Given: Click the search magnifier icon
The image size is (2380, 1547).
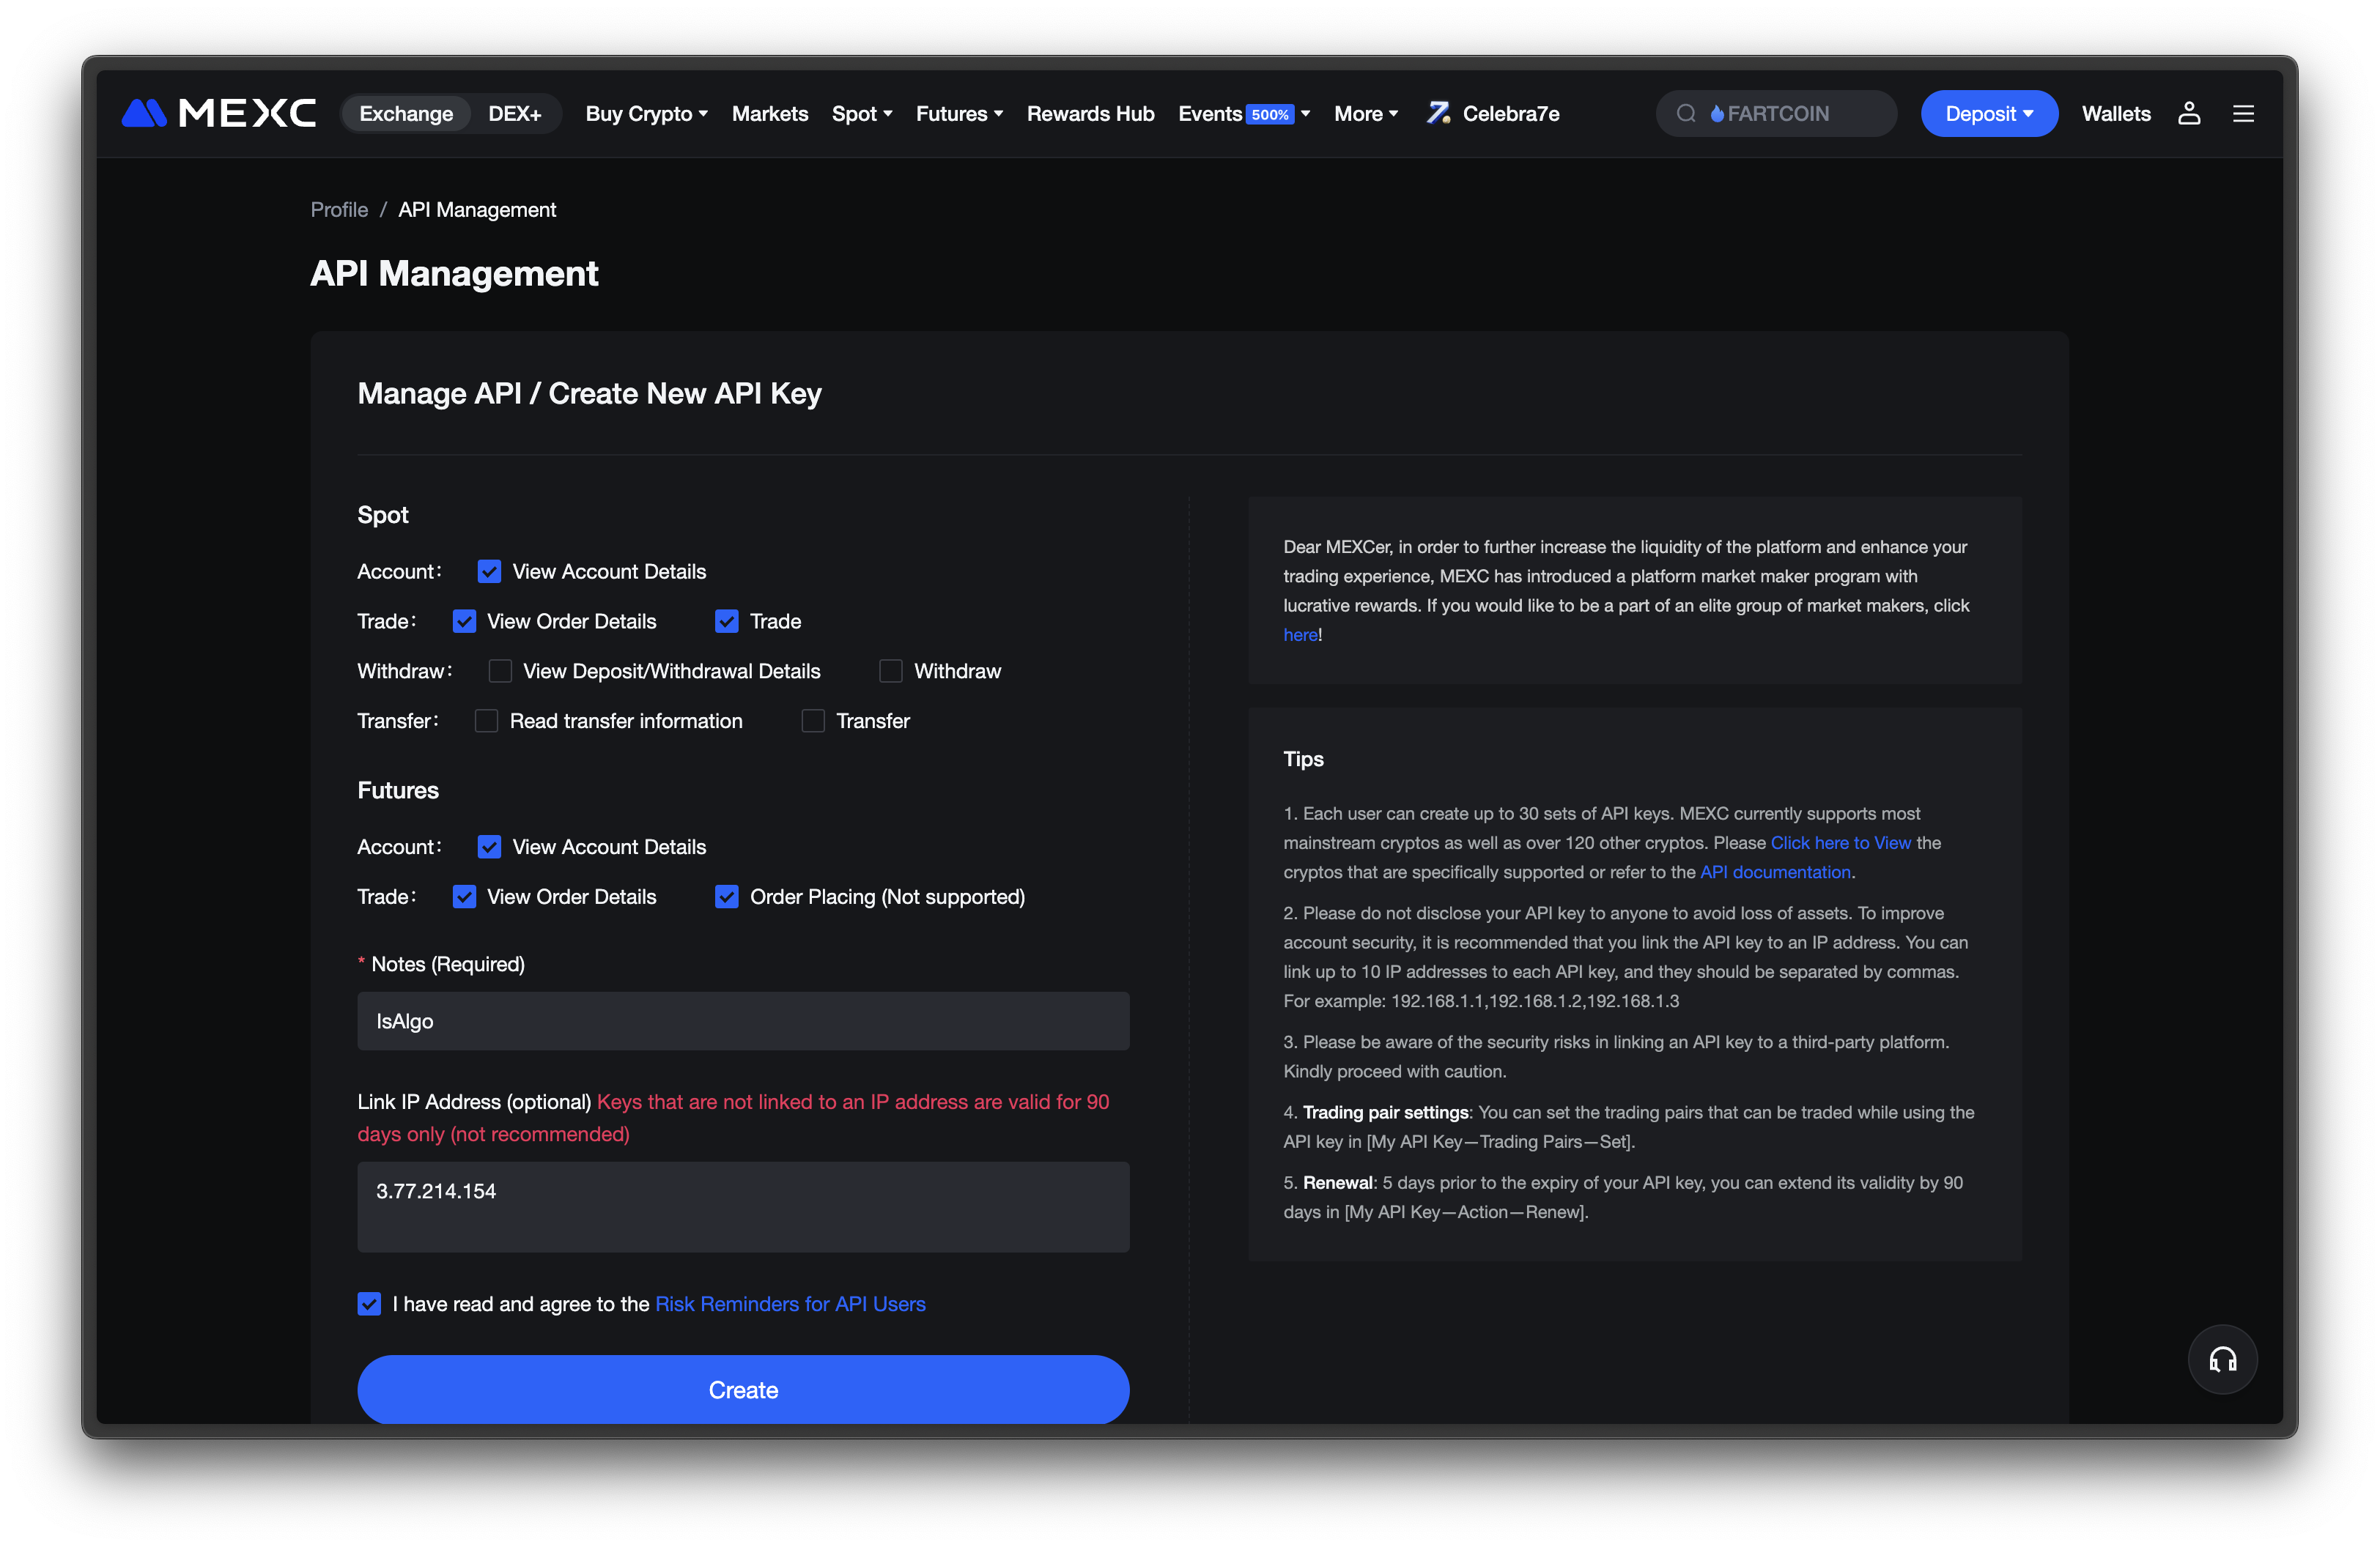Looking at the screenshot, I should (x=1686, y=114).
